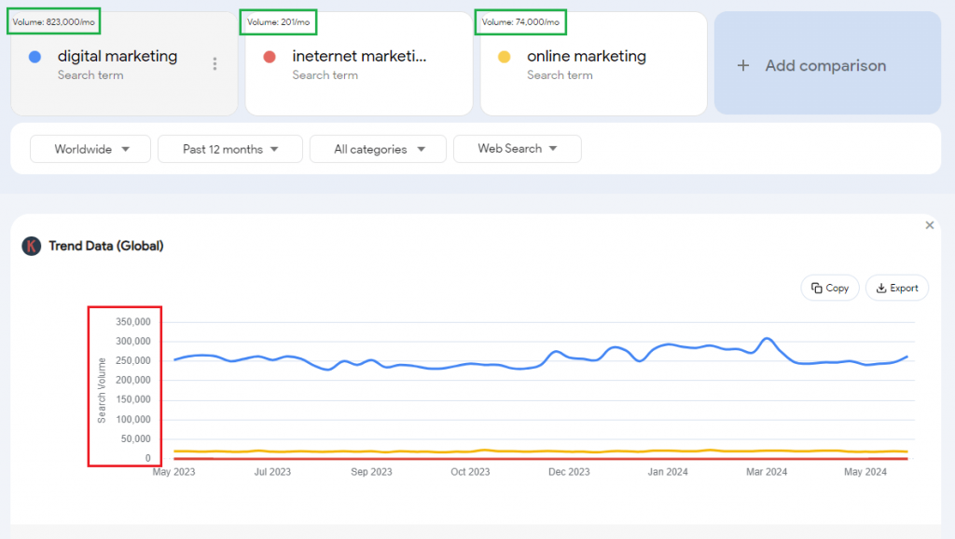Click the 50,000 axis value
This screenshot has height=539, width=955.
click(135, 438)
